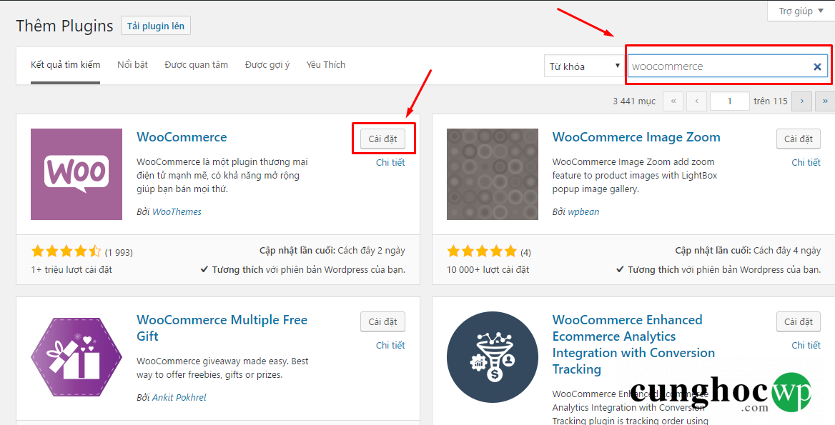View Chi tiết for WooCommerce Multiple Free Gift
The image size is (835, 425).
tap(390, 346)
